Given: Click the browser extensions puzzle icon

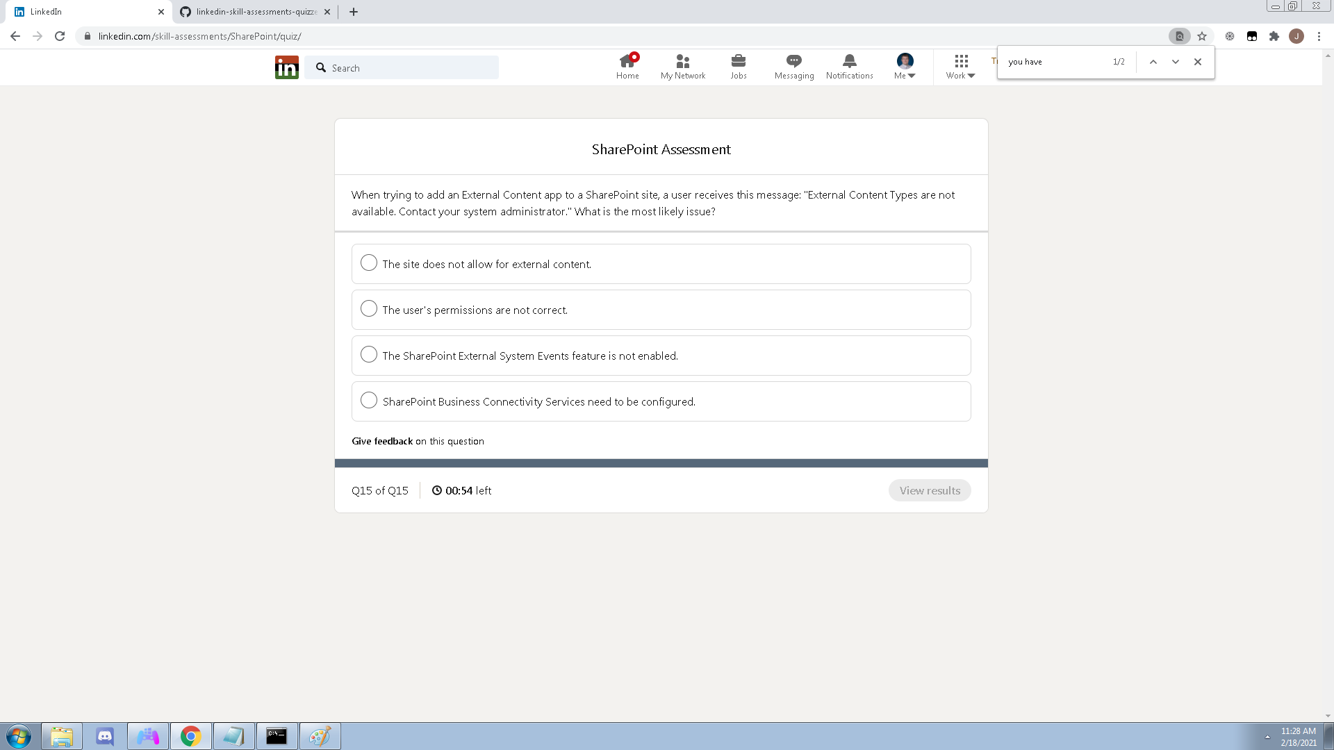Looking at the screenshot, I should pyautogui.click(x=1275, y=35).
